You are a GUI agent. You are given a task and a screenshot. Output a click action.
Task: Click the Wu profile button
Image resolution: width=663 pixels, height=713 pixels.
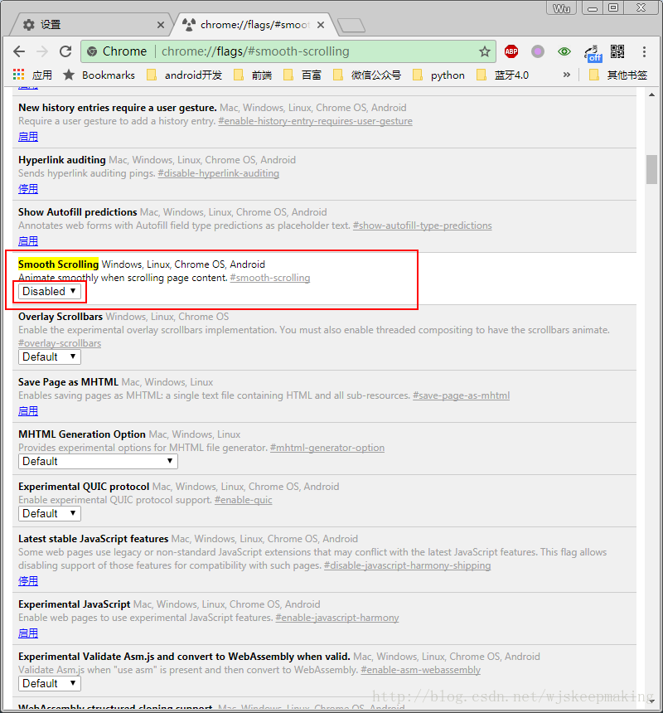pyautogui.click(x=562, y=8)
